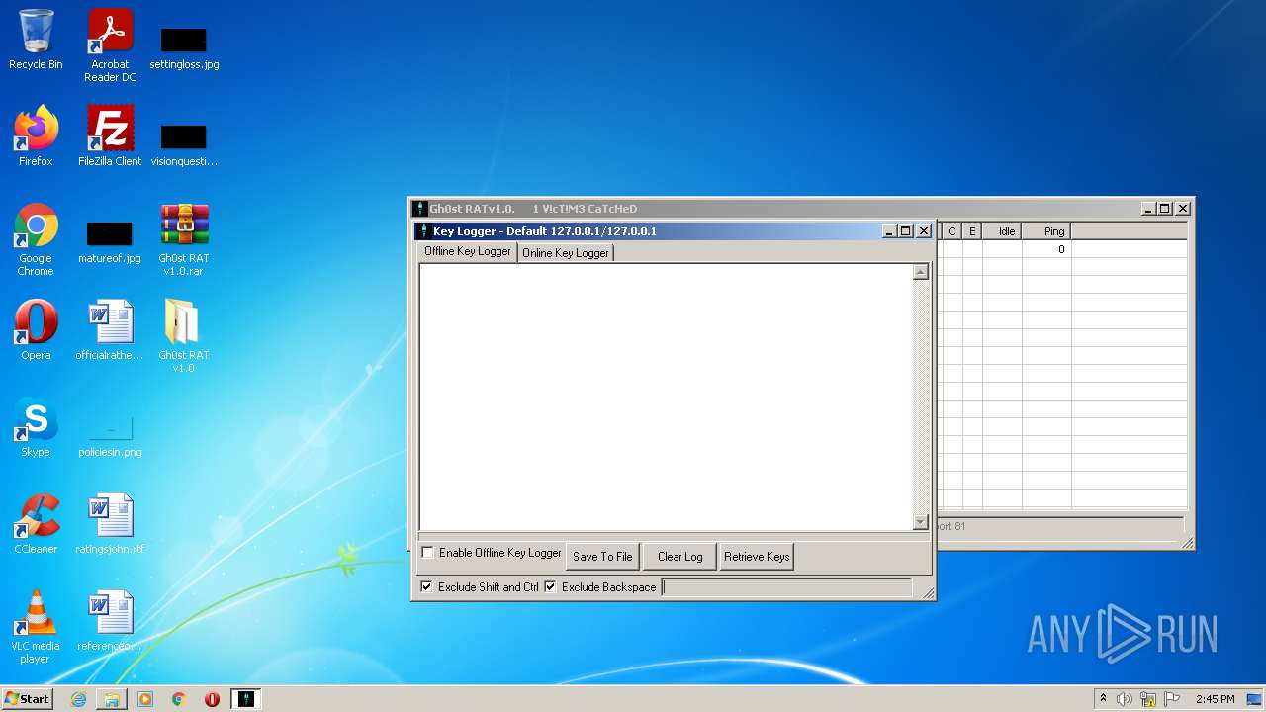Select the Ping value 0 cell

[1046, 249]
